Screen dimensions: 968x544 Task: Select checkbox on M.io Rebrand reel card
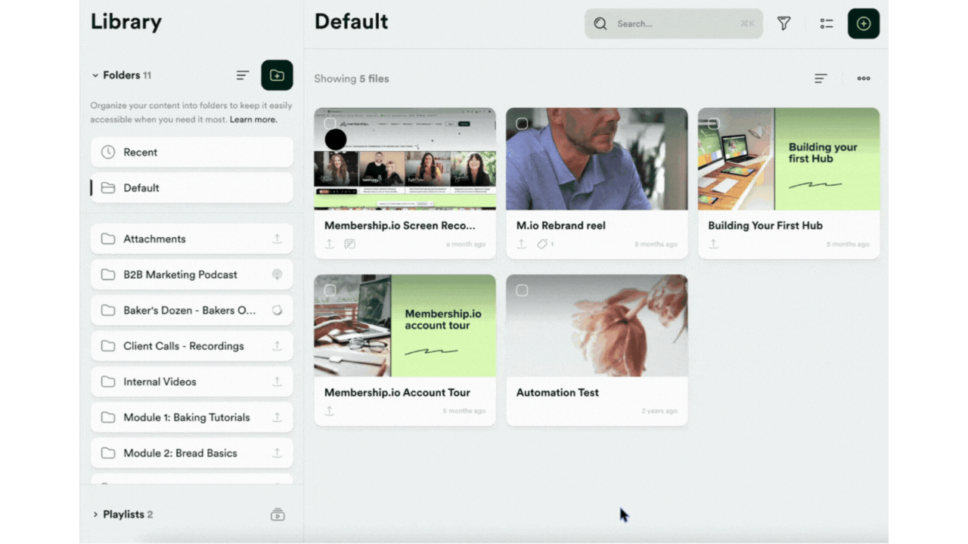(522, 123)
